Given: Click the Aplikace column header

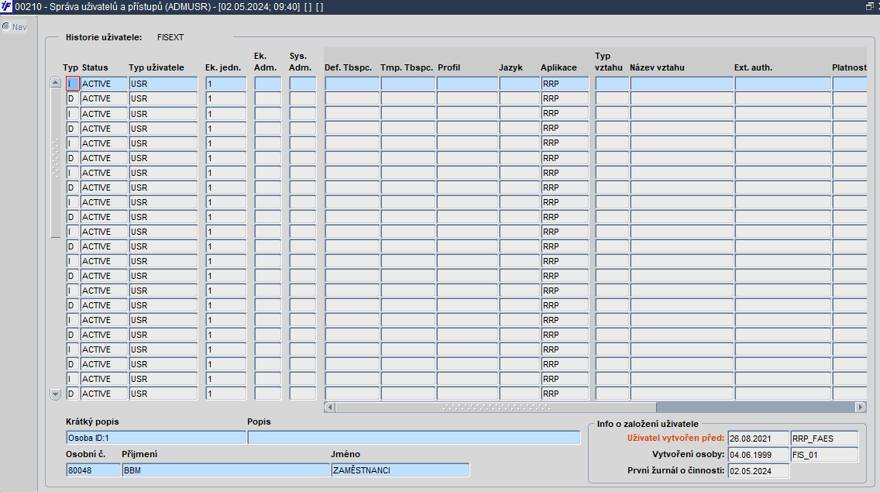Looking at the screenshot, I should [559, 67].
